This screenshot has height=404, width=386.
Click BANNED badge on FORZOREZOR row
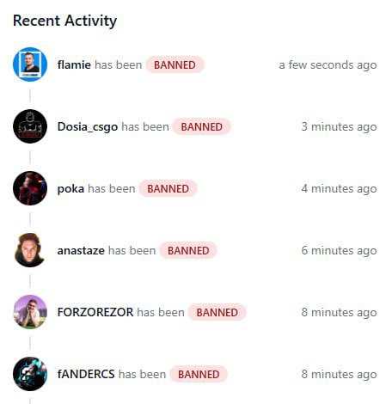[218, 312]
